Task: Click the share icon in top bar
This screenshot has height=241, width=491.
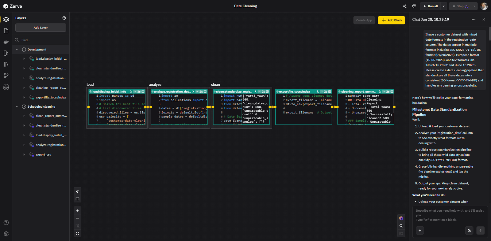Action: coord(405,6)
